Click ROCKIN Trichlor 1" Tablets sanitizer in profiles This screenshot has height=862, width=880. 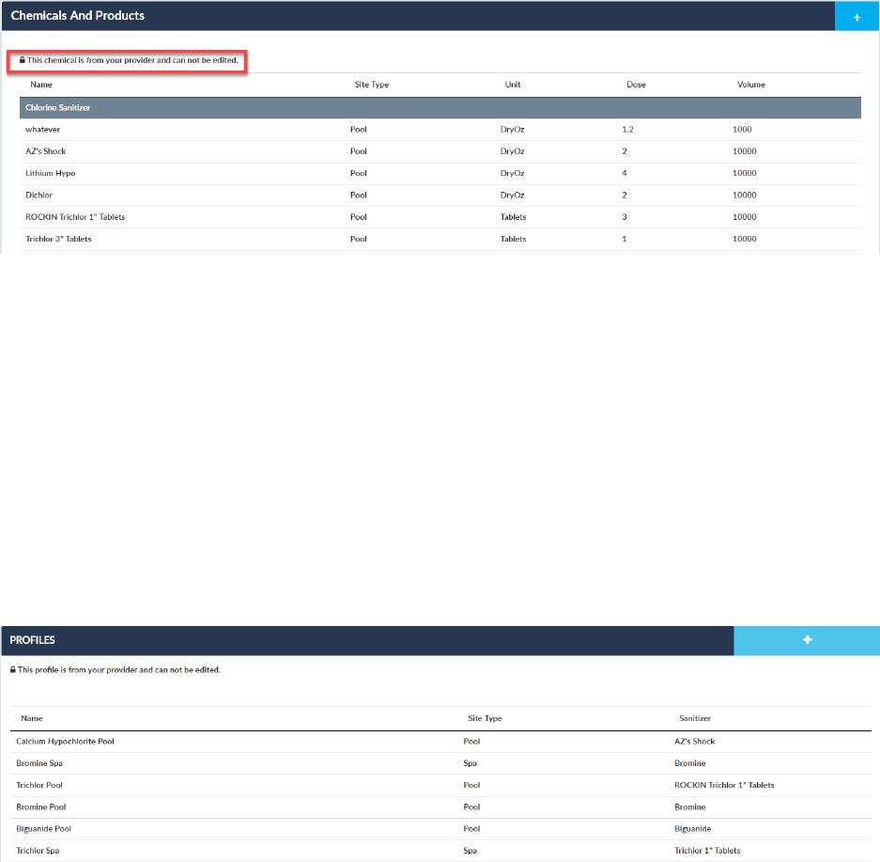click(724, 785)
